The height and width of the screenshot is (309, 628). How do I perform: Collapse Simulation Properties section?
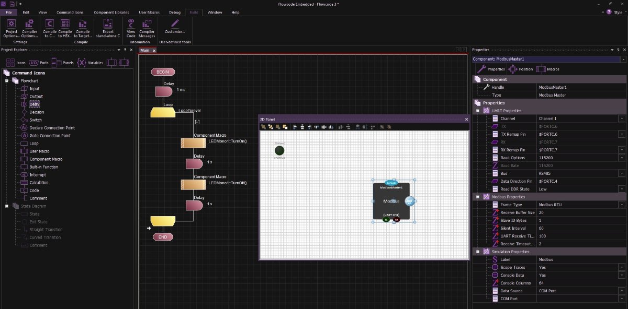478,252
